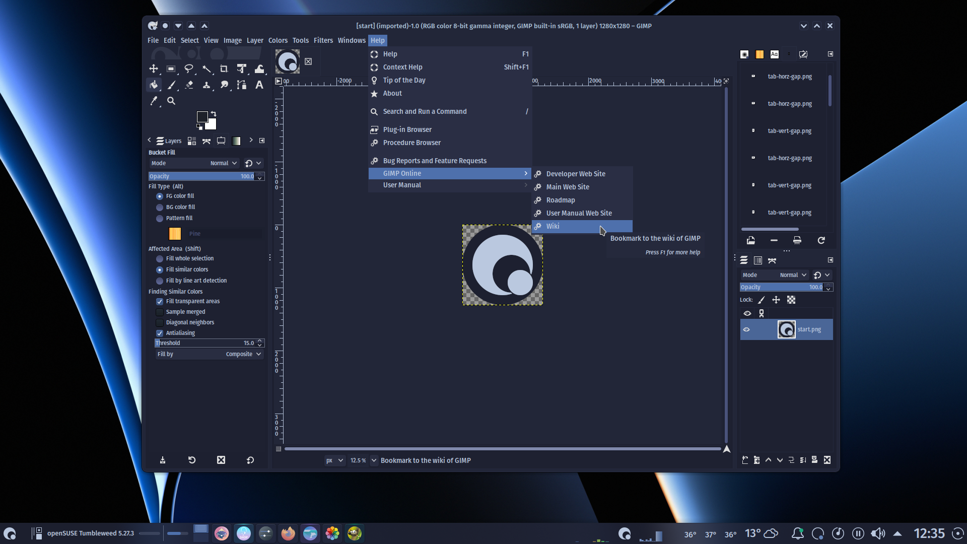This screenshot has width=967, height=544.
Task: Select BG color fill radio button
Action: coord(160,208)
